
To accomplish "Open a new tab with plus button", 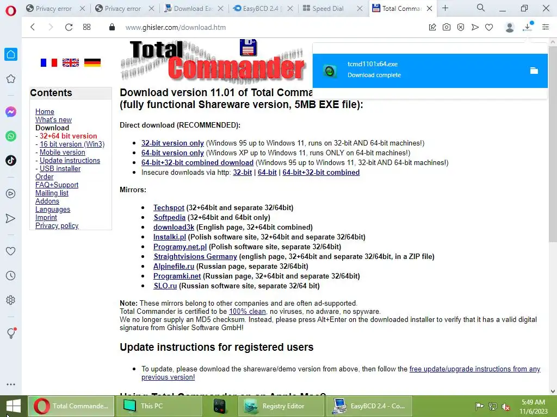I will coord(445,8).
